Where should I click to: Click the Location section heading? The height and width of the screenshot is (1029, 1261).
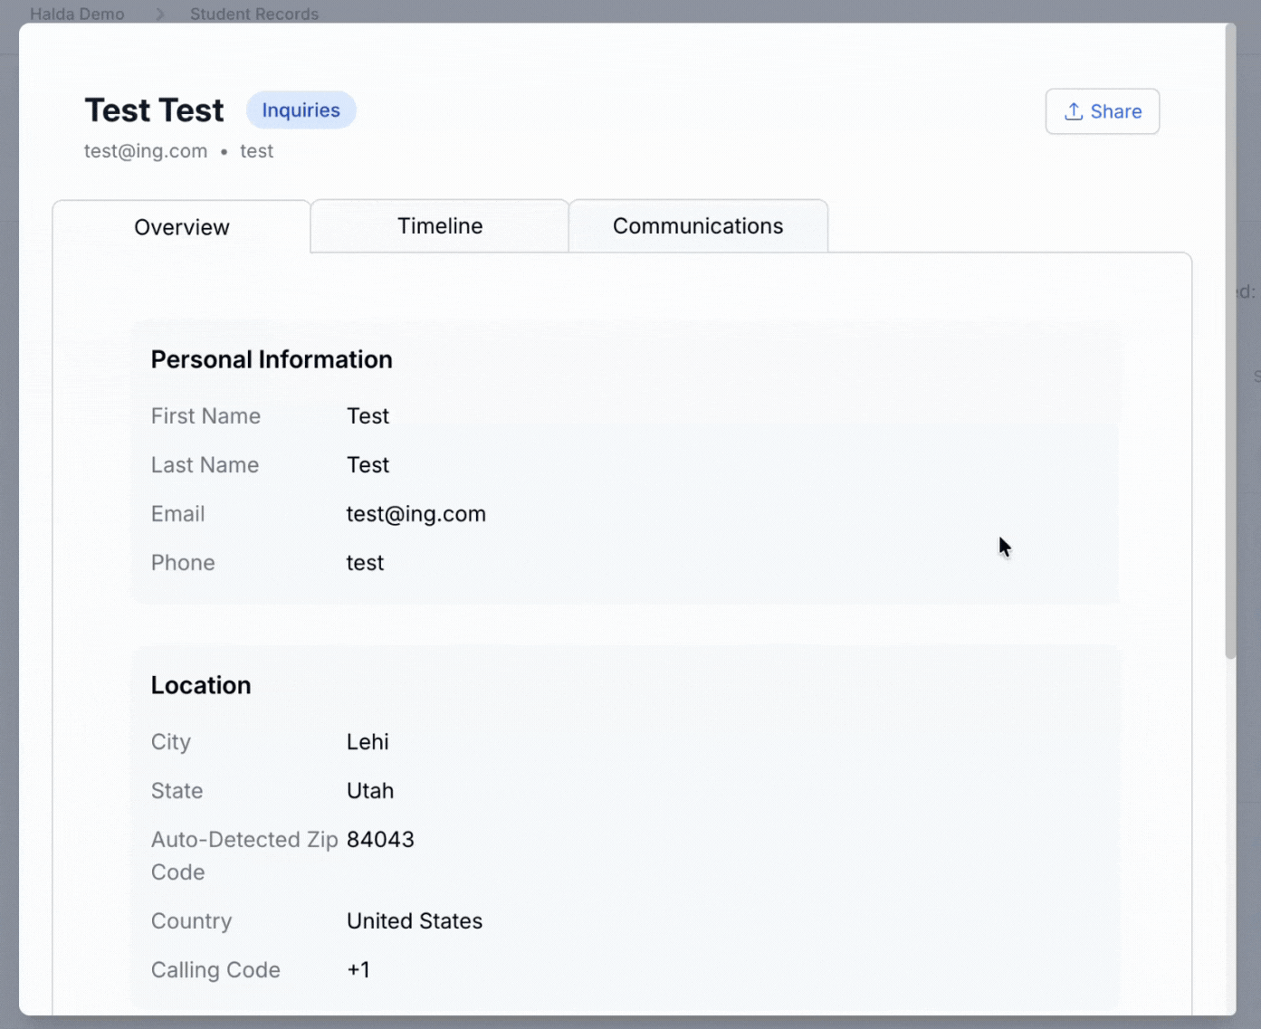point(201,685)
